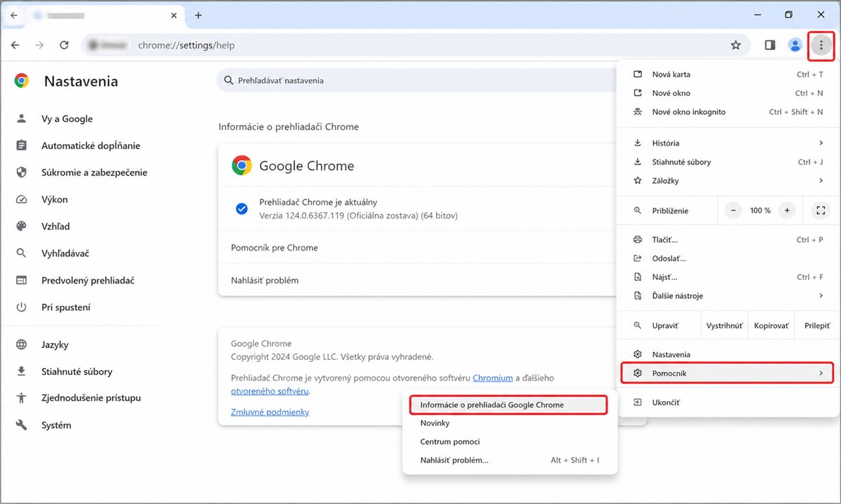Click the globe icon for Jazyky

[x=22, y=344]
